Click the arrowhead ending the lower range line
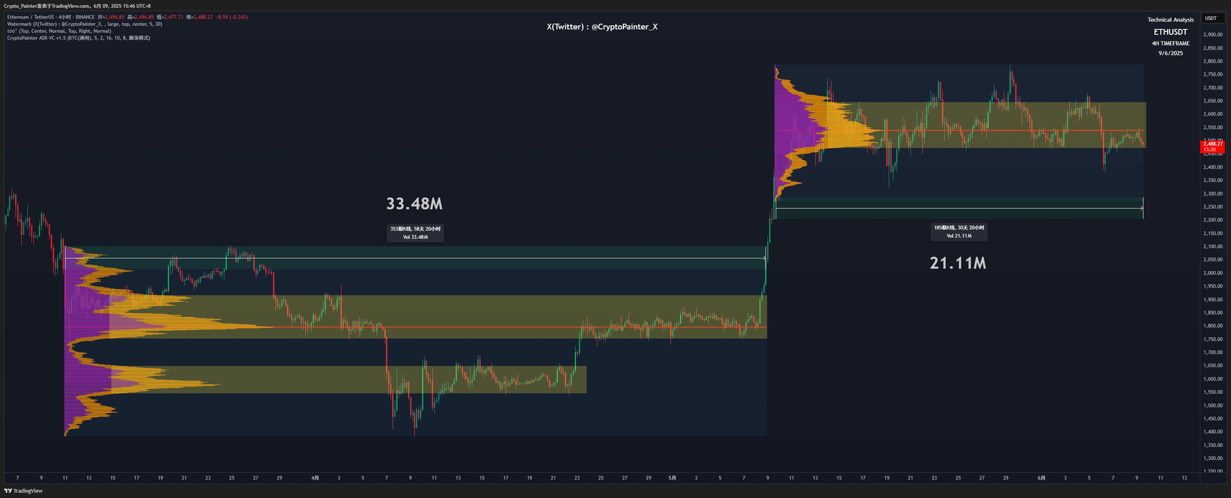 (765, 258)
